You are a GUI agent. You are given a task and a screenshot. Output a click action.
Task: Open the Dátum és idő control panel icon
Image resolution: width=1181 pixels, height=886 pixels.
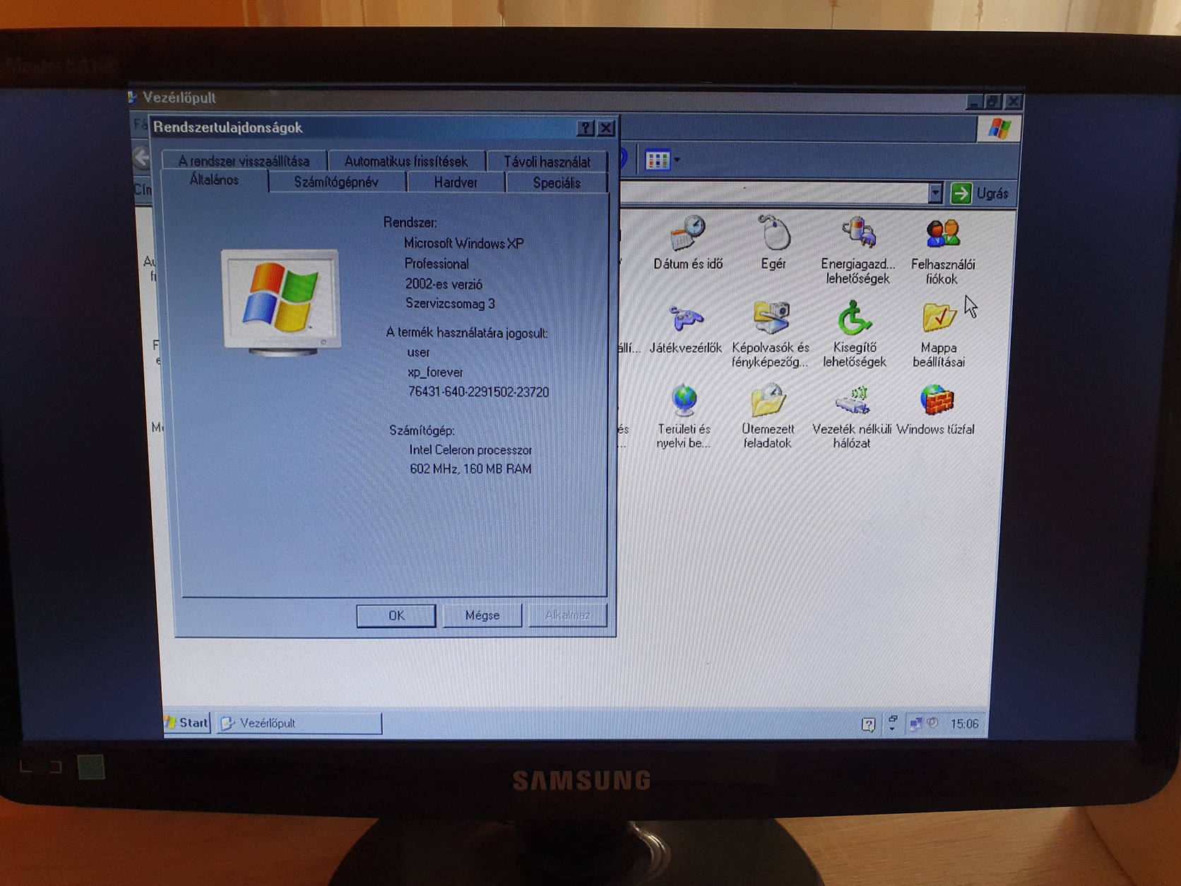688,243
